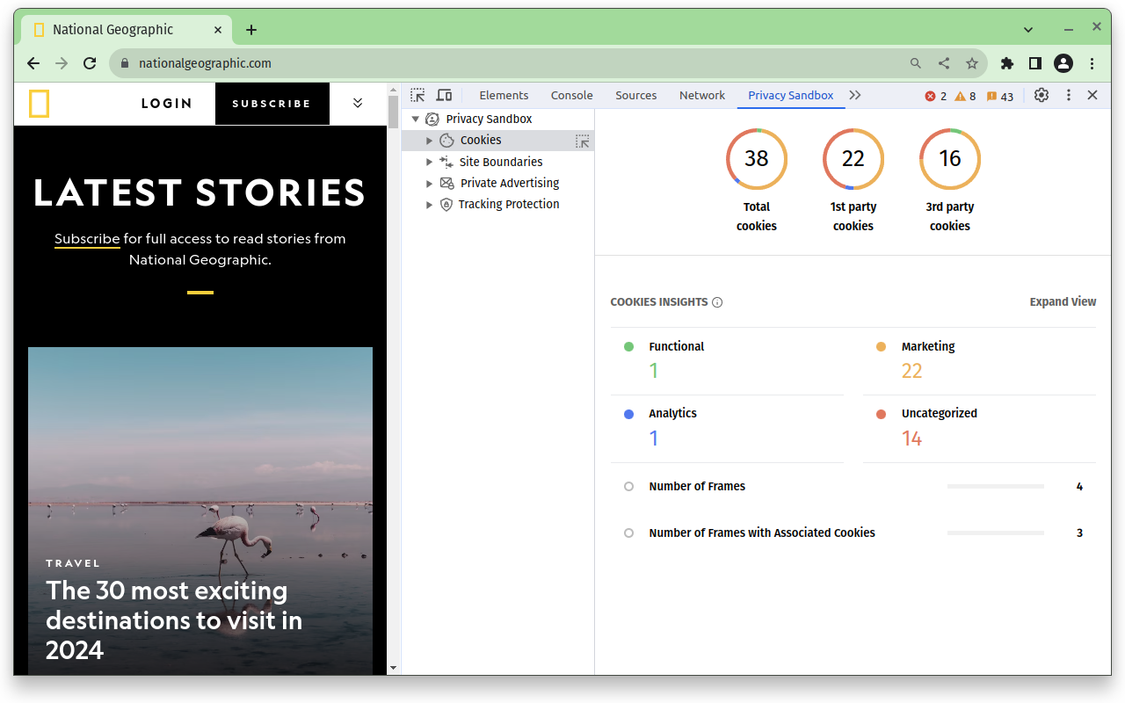Click the Subscribe link under Latest Stories

tap(86, 238)
